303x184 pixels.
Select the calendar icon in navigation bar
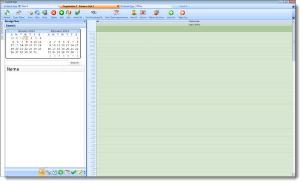[67, 172]
